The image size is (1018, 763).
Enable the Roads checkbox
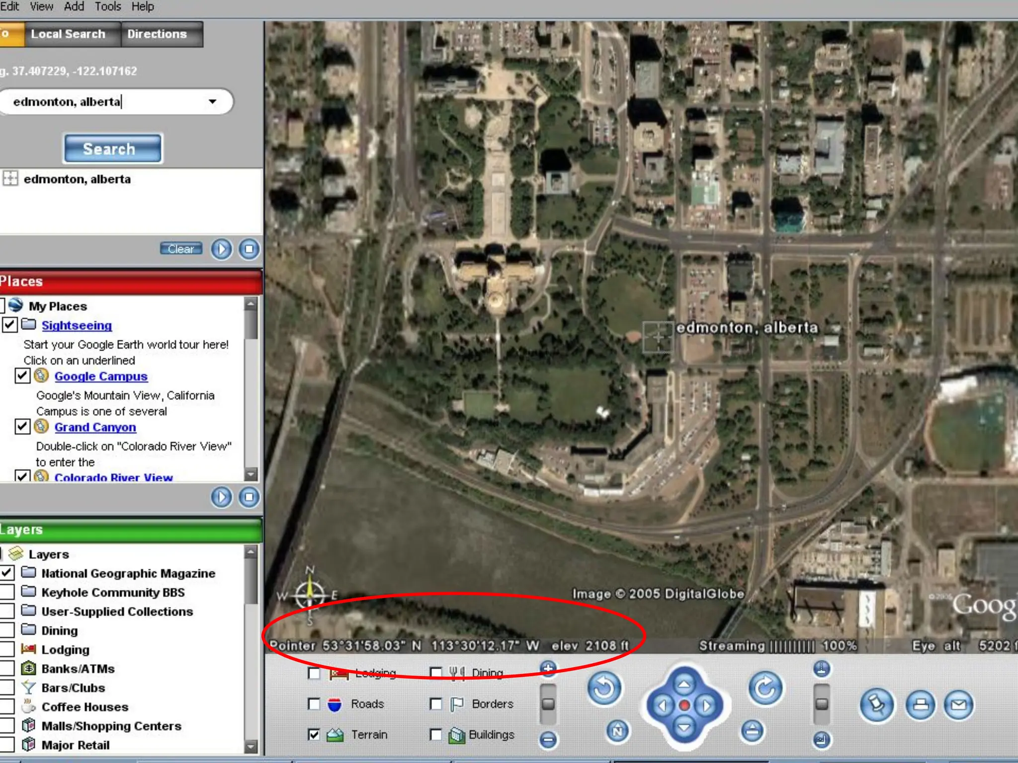click(314, 704)
